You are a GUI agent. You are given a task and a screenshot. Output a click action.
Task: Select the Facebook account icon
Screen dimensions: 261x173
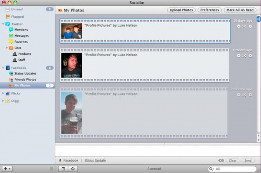(x=8, y=68)
